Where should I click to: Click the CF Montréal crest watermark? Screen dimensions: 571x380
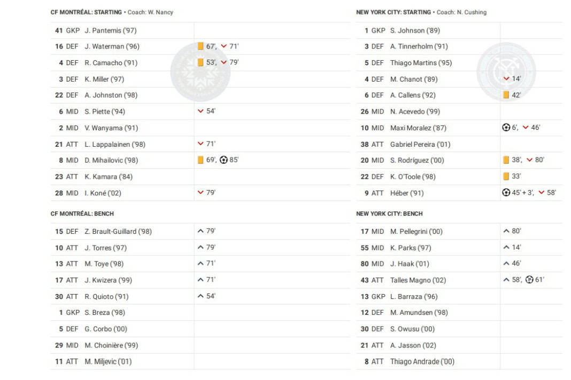tap(200, 72)
